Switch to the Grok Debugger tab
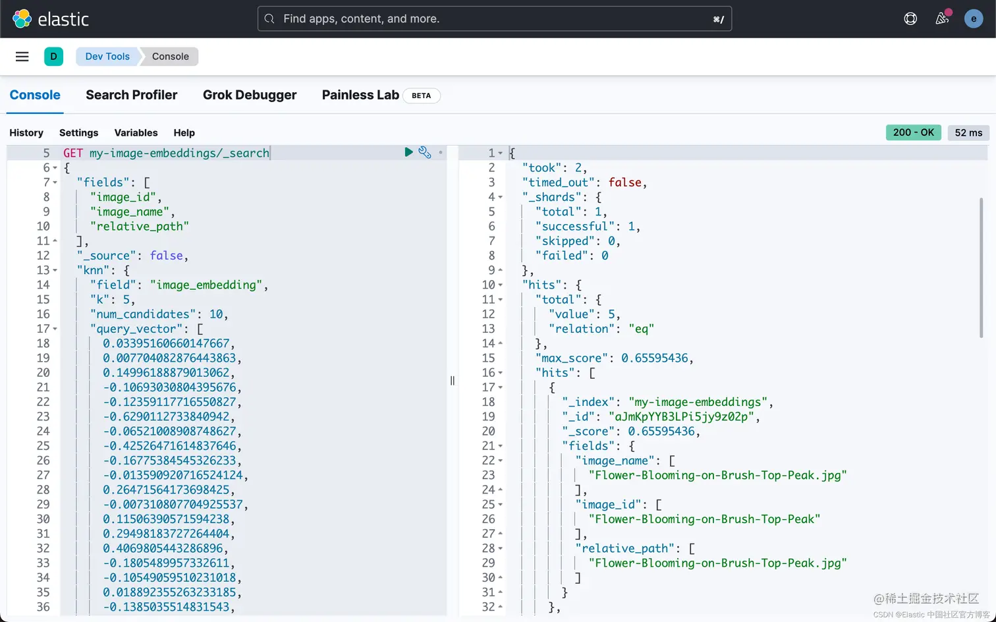This screenshot has width=996, height=622. pyautogui.click(x=250, y=95)
